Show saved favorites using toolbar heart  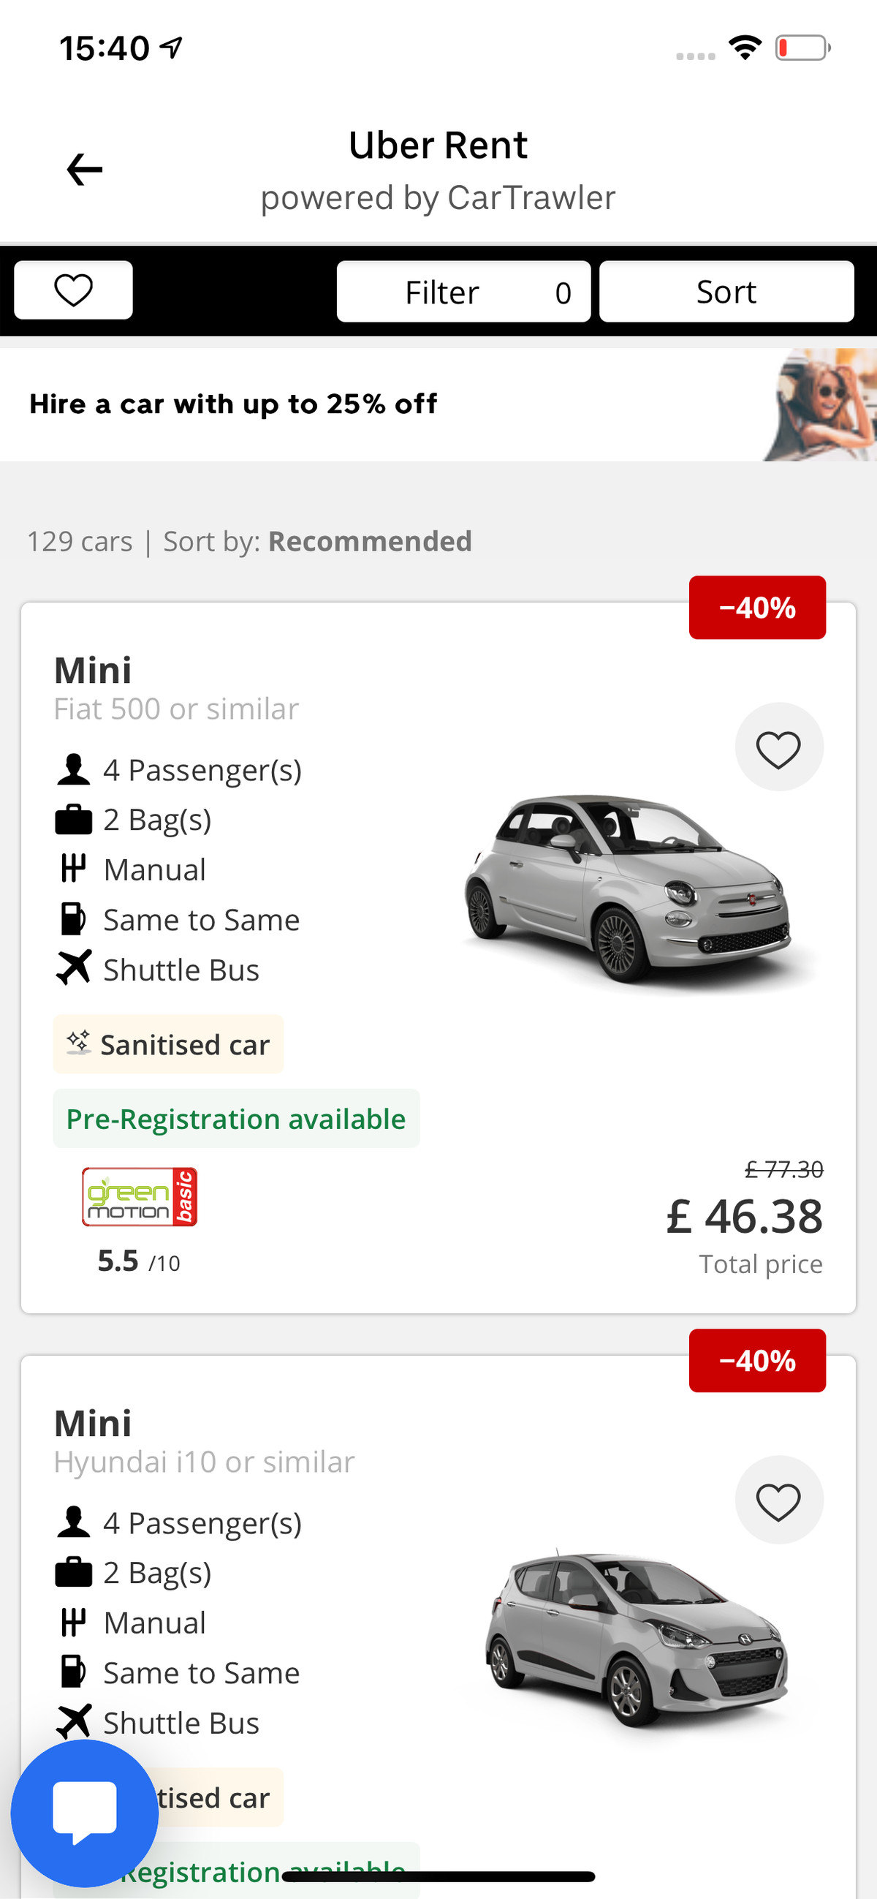[x=74, y=290]
